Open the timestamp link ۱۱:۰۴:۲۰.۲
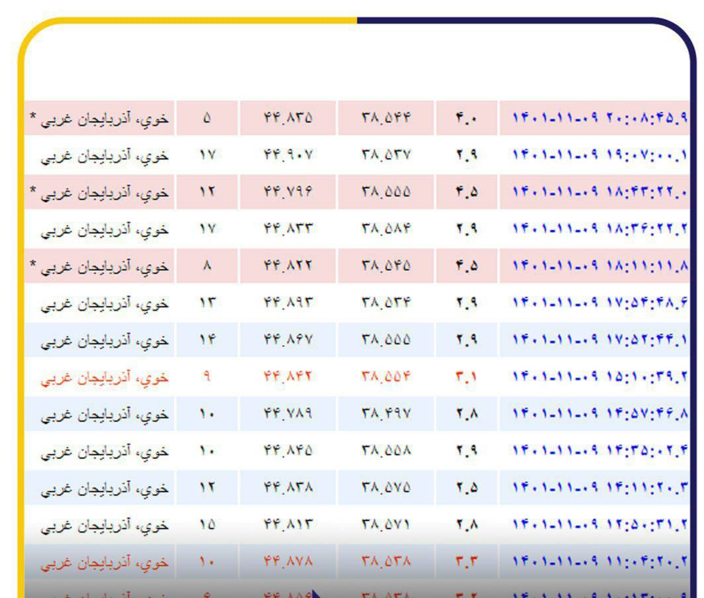Image resolution: width=704 pixels, height=598 pixels. [600, 561]
